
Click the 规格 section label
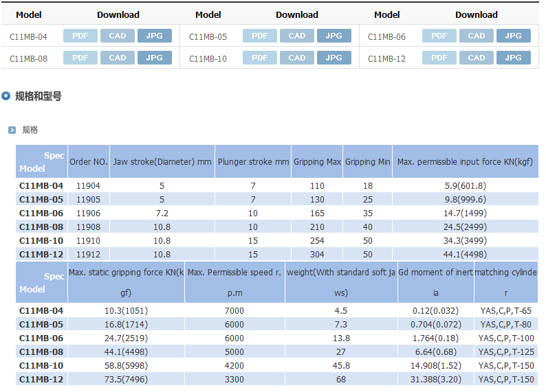tap(30, 130)
